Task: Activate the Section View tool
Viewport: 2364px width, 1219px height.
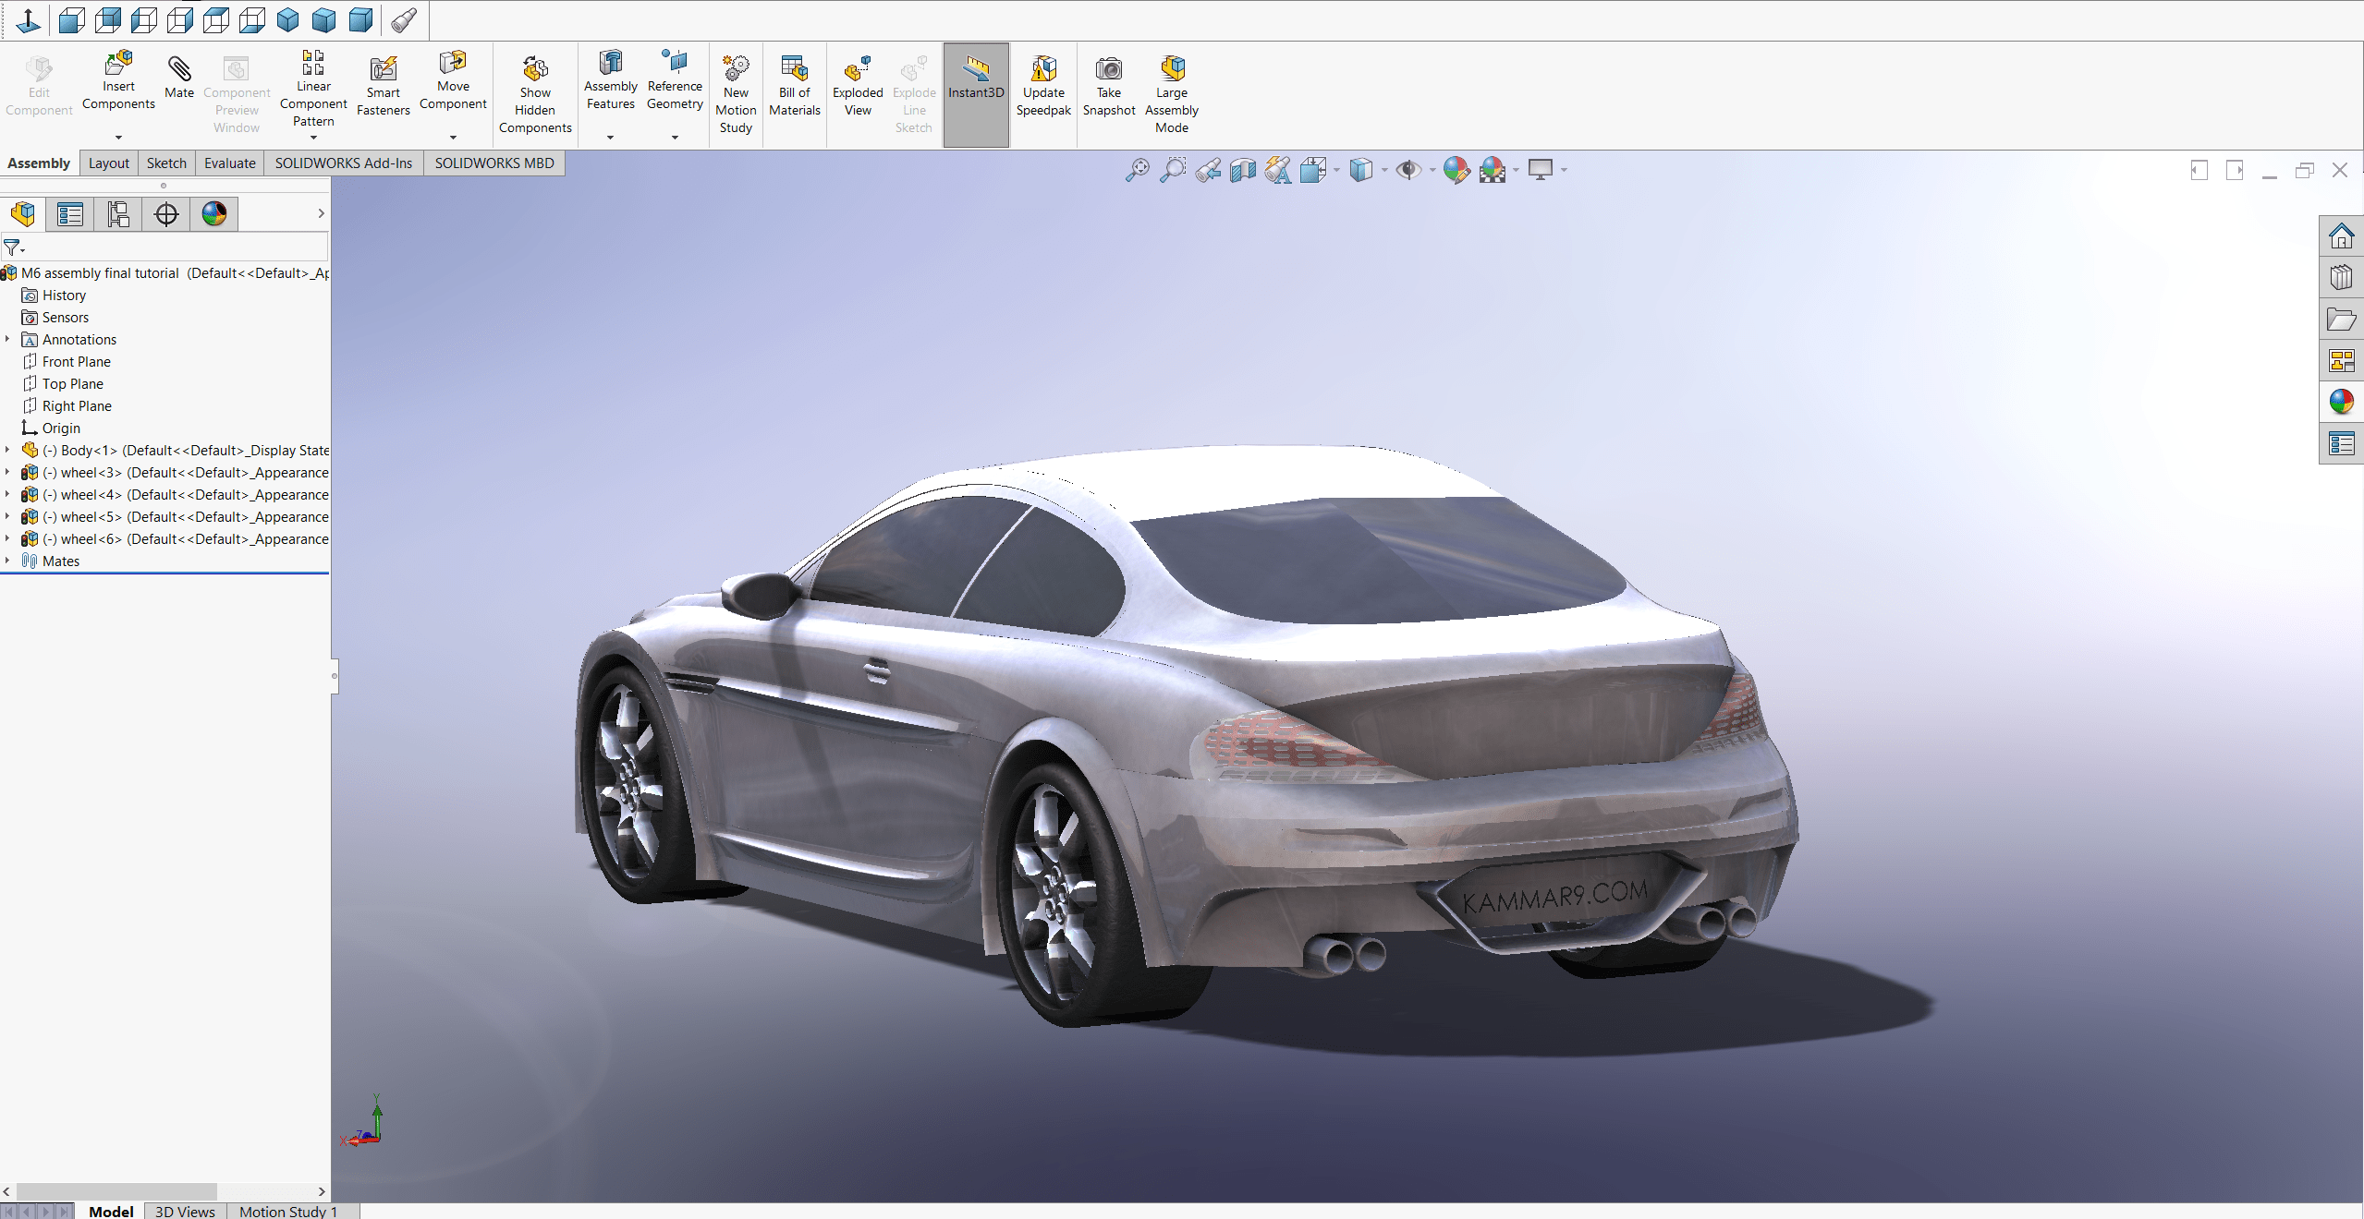Action: point(1242,170)
